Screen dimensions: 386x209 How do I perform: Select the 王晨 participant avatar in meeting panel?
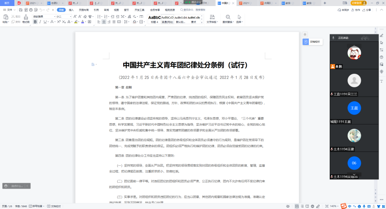click(x=354, y=108)
